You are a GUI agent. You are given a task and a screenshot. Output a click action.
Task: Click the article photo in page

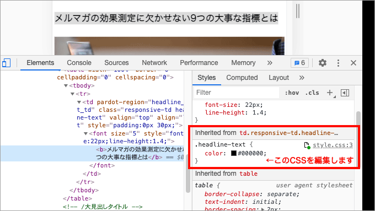click(x=169, y=46)
